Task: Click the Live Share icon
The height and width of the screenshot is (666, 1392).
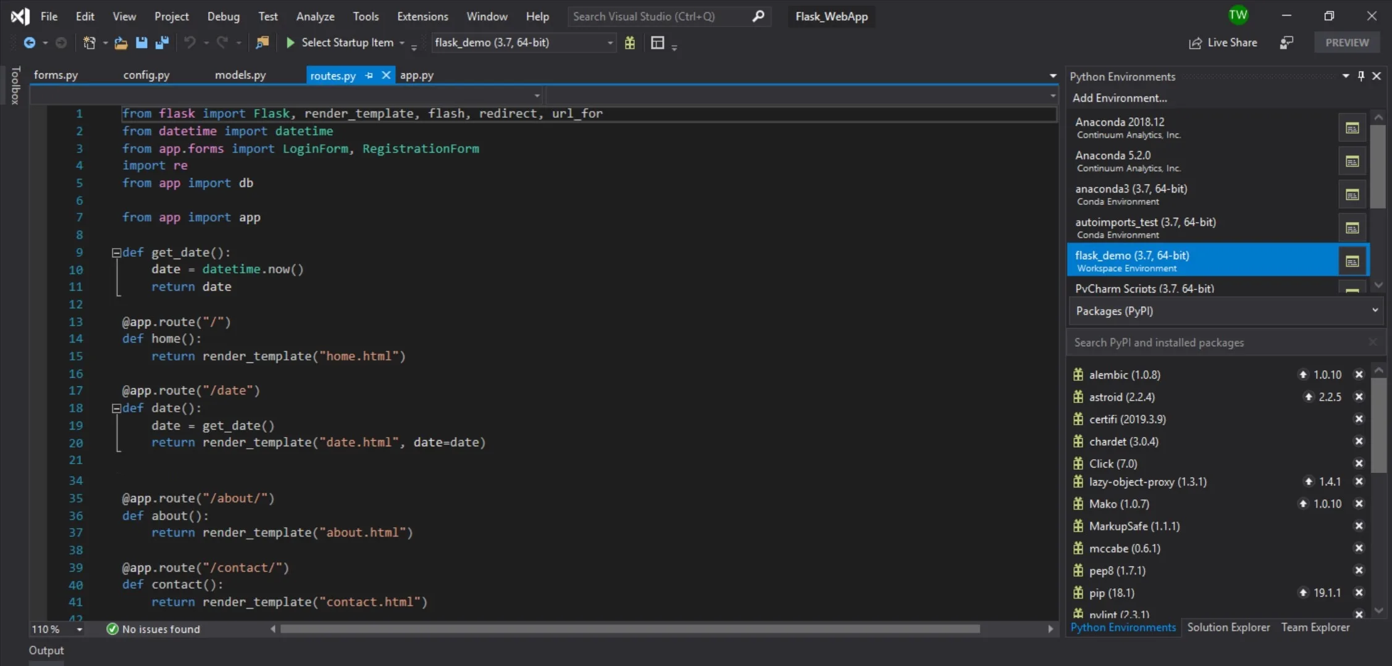Action: click(x=1194, y=42)
